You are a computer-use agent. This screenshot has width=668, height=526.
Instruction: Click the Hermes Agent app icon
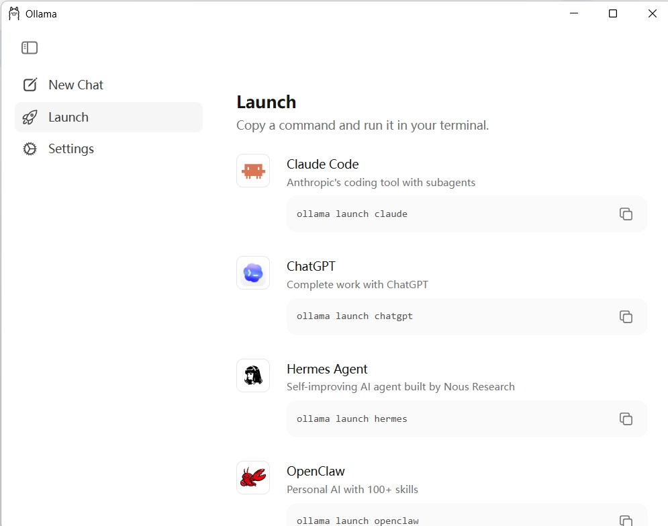(x=253, y=376)
